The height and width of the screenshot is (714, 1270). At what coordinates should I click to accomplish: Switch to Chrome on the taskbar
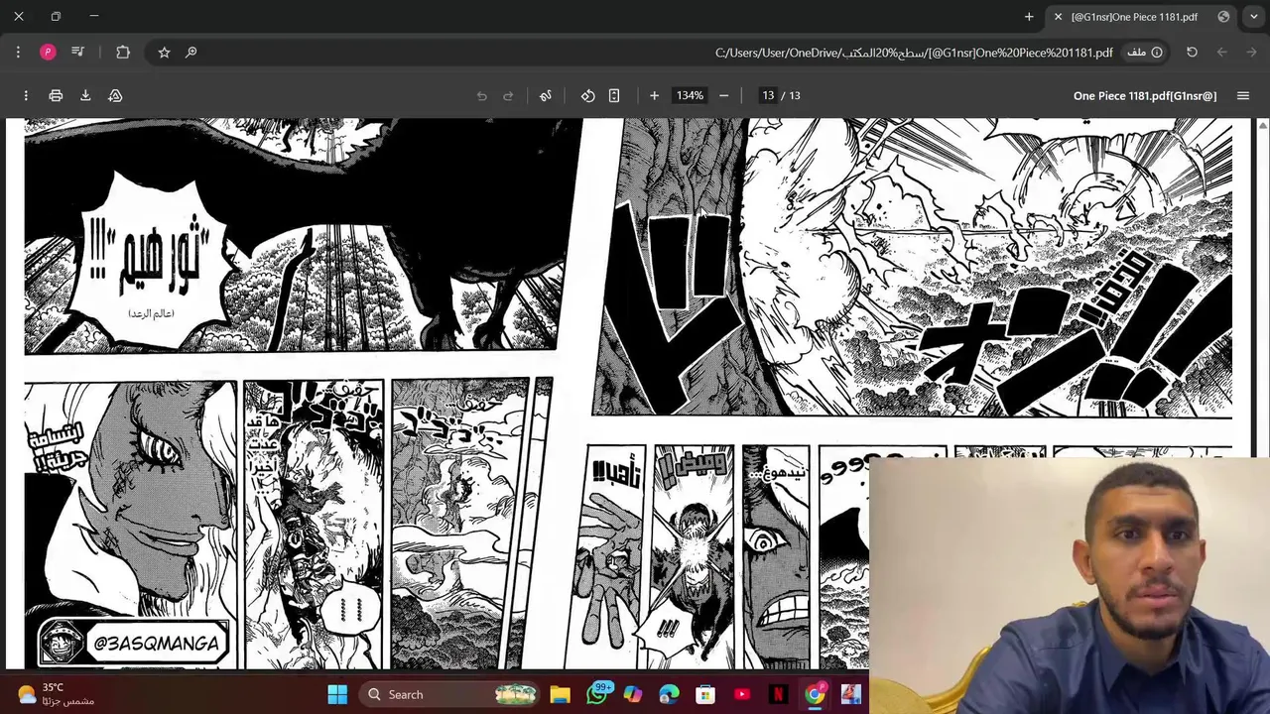pos(815,694)
